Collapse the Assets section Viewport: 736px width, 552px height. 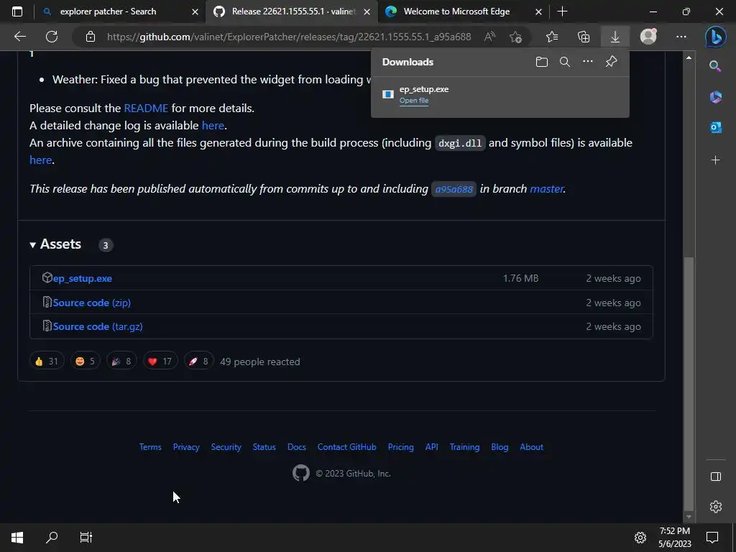coord(55,244)
